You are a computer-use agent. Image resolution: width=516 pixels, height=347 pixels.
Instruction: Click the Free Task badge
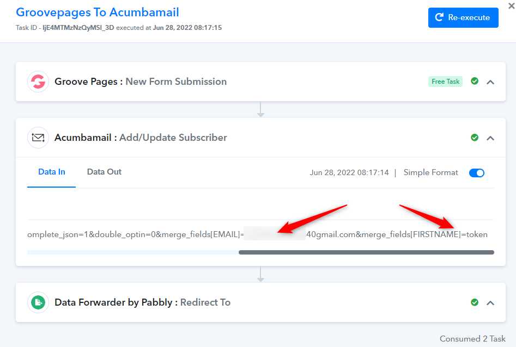(445, 82)
